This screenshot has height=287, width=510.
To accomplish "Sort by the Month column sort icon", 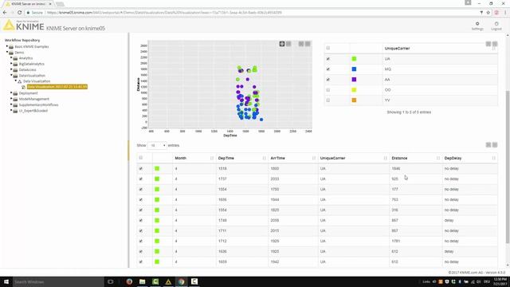I will point(212,158).
